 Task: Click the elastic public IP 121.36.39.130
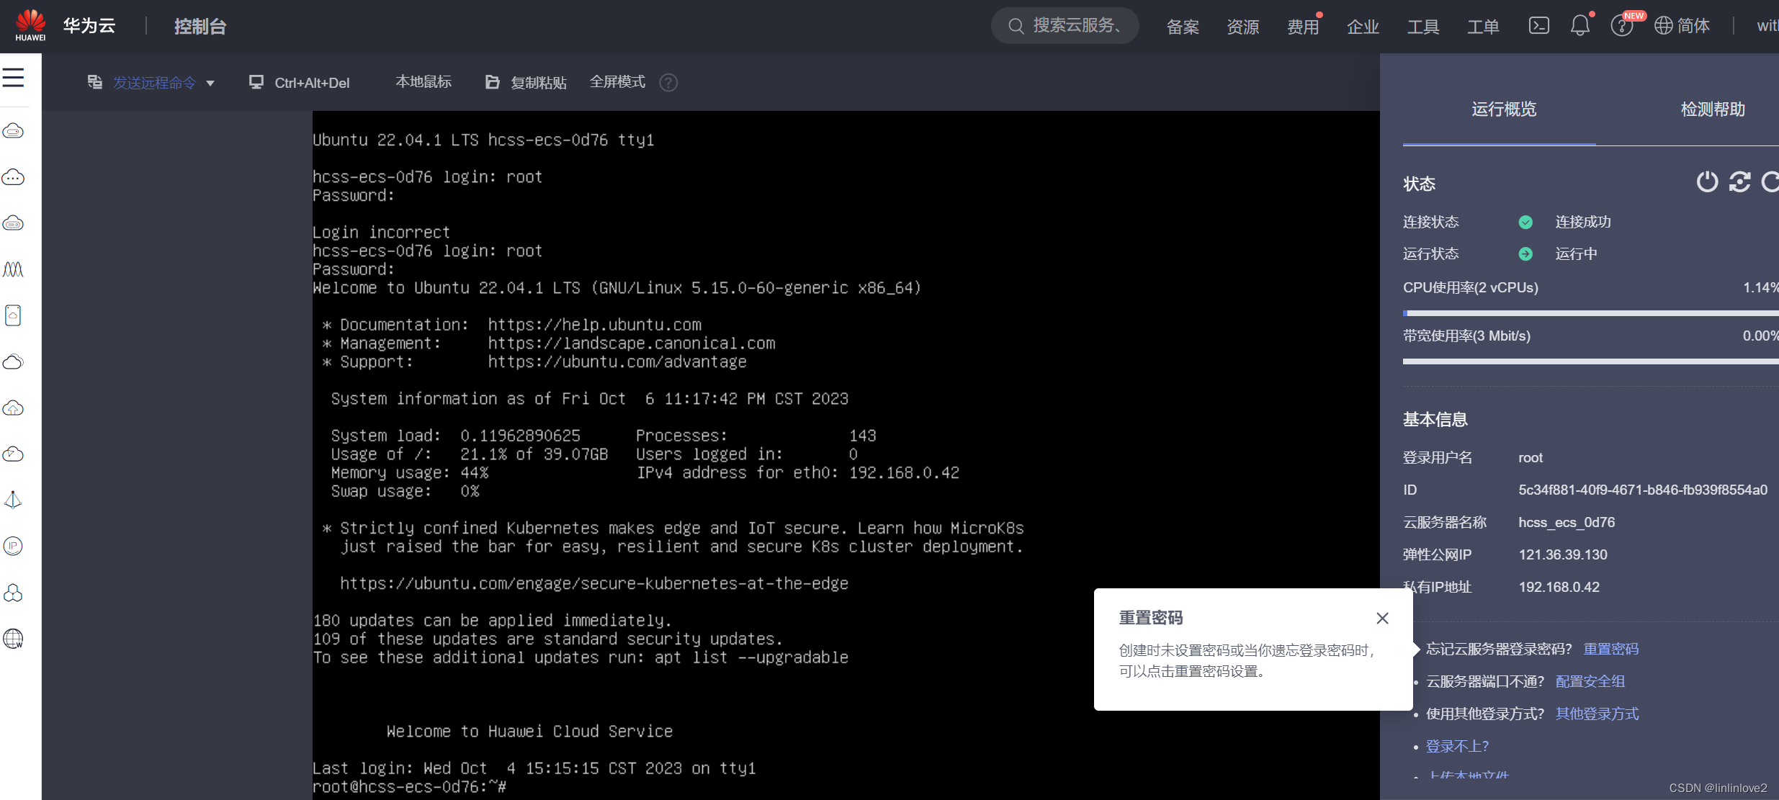click(x=1563, y=554)
